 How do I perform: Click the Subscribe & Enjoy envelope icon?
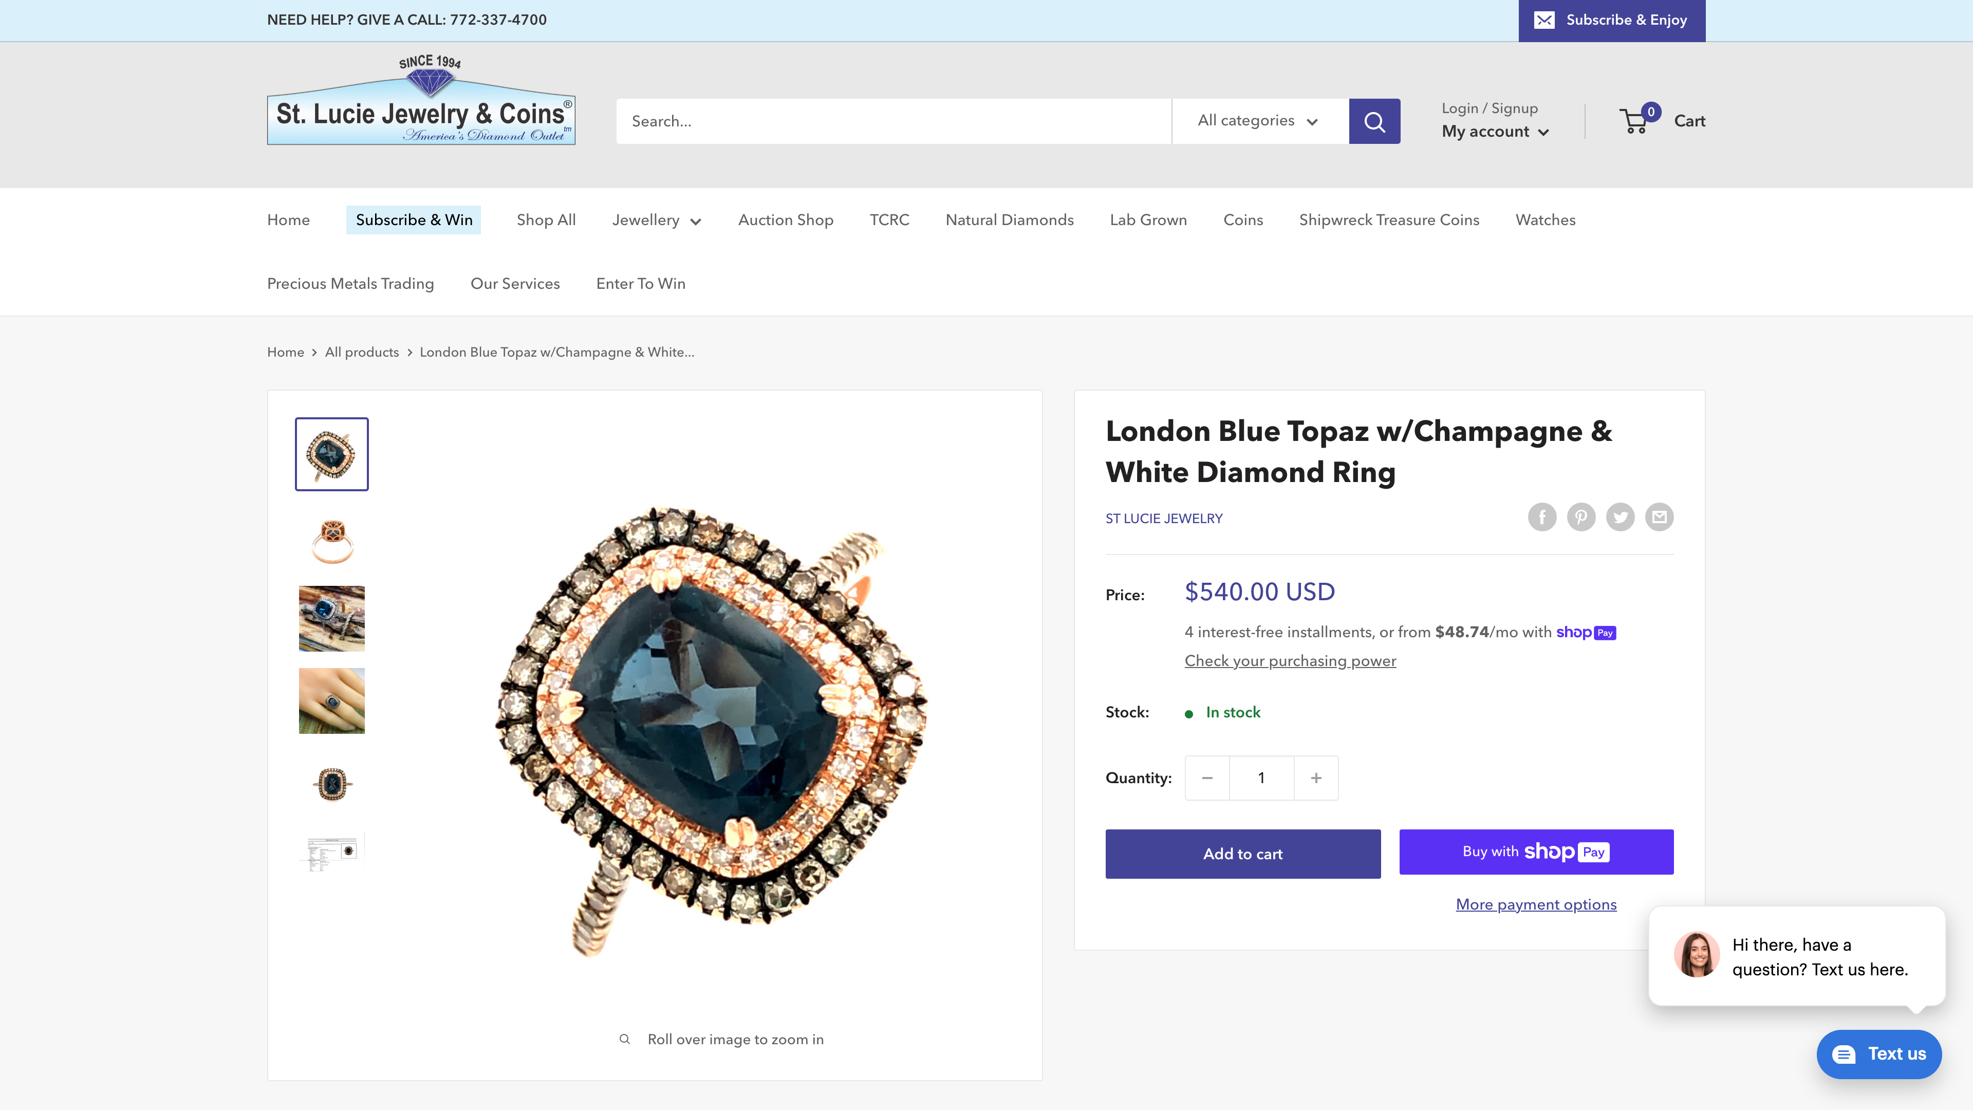pos(1545,20)
